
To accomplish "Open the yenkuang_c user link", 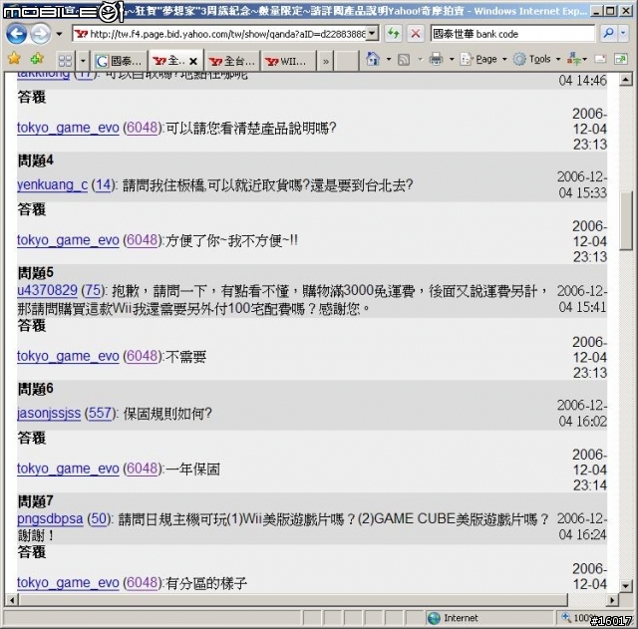I will tap(53, 185).
